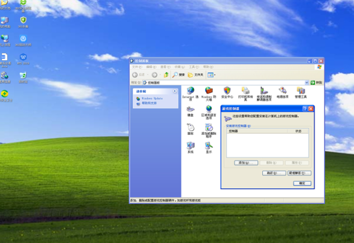
Task: Expand the address bar dropdown arrow
Action: 307,83
